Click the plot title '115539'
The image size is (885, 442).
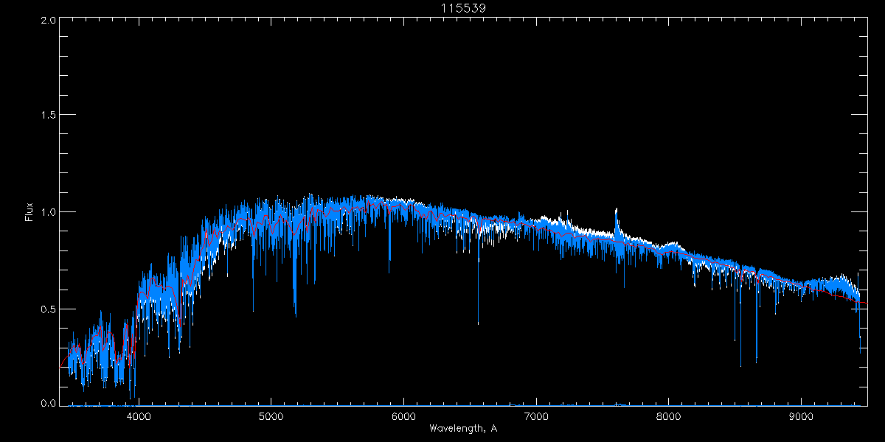pyautogui.click(x=462, y=7)
